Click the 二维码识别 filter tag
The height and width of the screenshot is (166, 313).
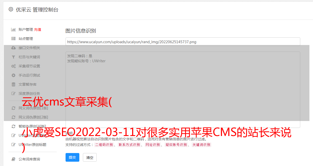tap(104, 145)
